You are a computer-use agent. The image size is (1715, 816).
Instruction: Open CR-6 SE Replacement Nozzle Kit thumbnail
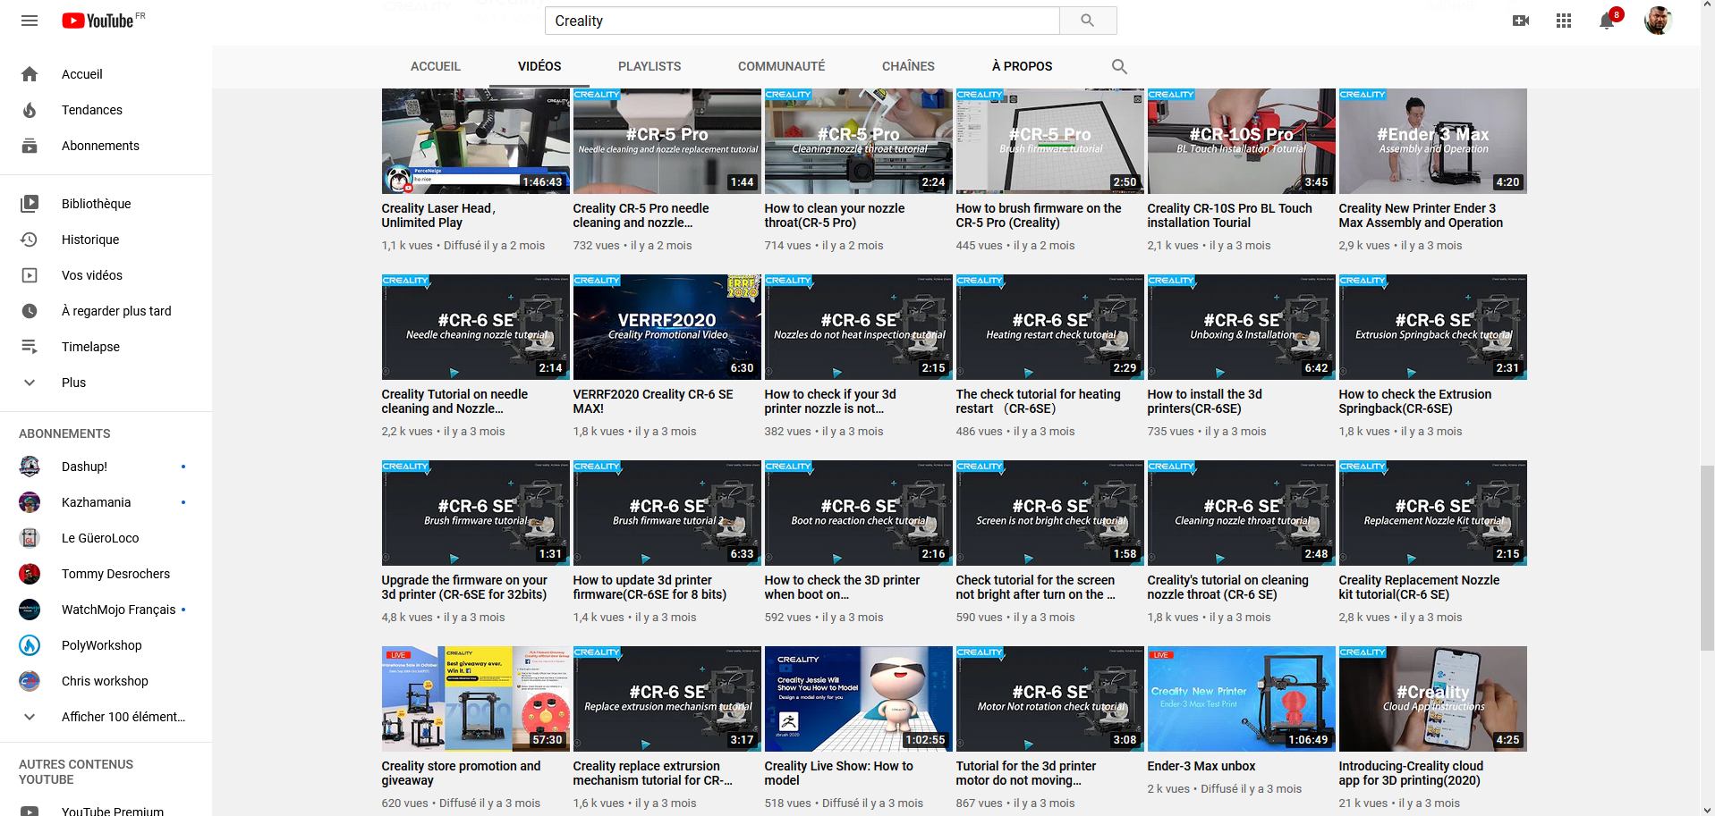point(1432,513)
